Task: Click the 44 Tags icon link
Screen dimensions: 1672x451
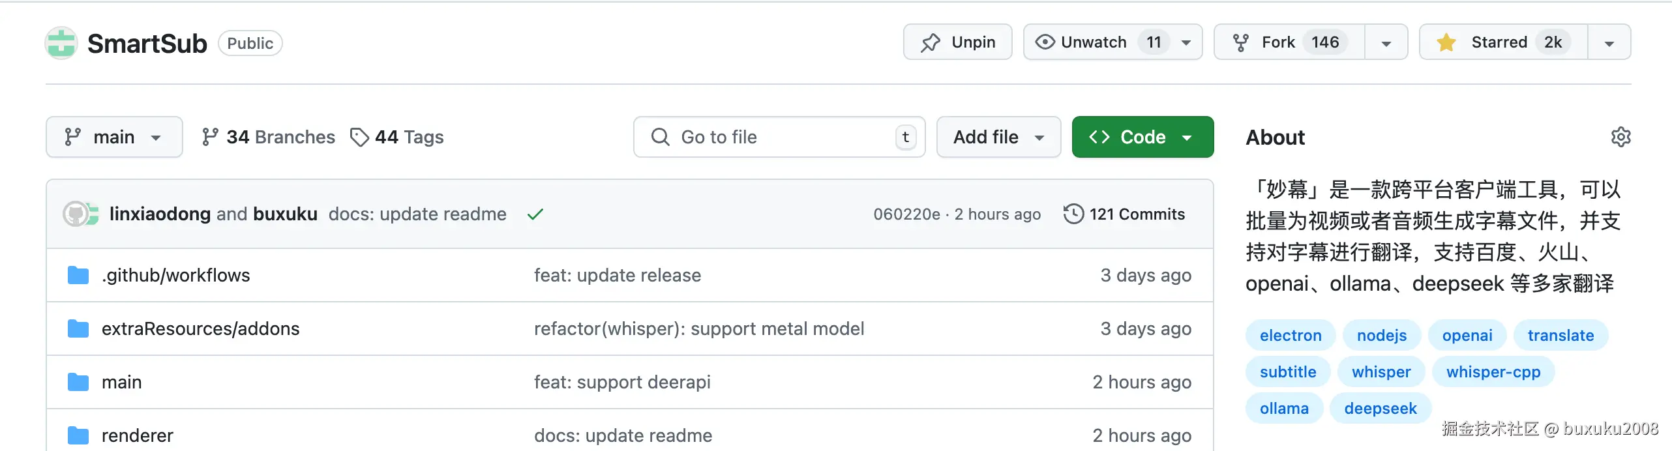Action: (x=359, y=137)
